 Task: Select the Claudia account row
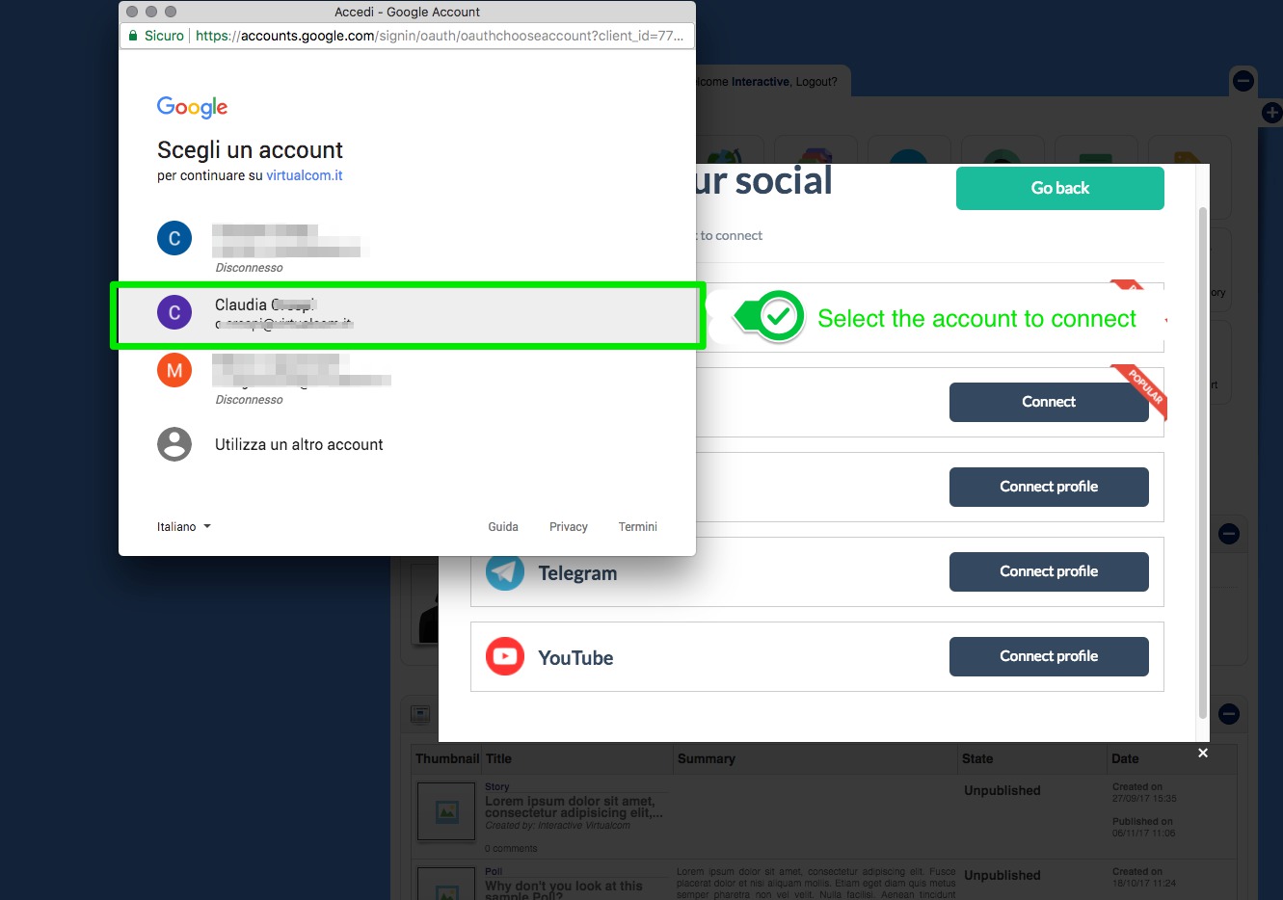click(x=407, y=315)
